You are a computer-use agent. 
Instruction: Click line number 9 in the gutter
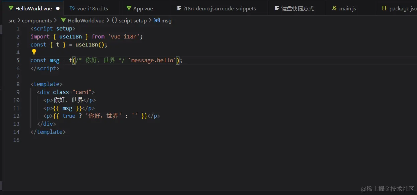click(x=18, y=92)
